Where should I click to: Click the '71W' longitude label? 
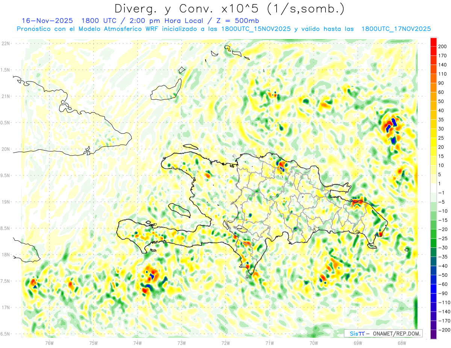point(269,343)
